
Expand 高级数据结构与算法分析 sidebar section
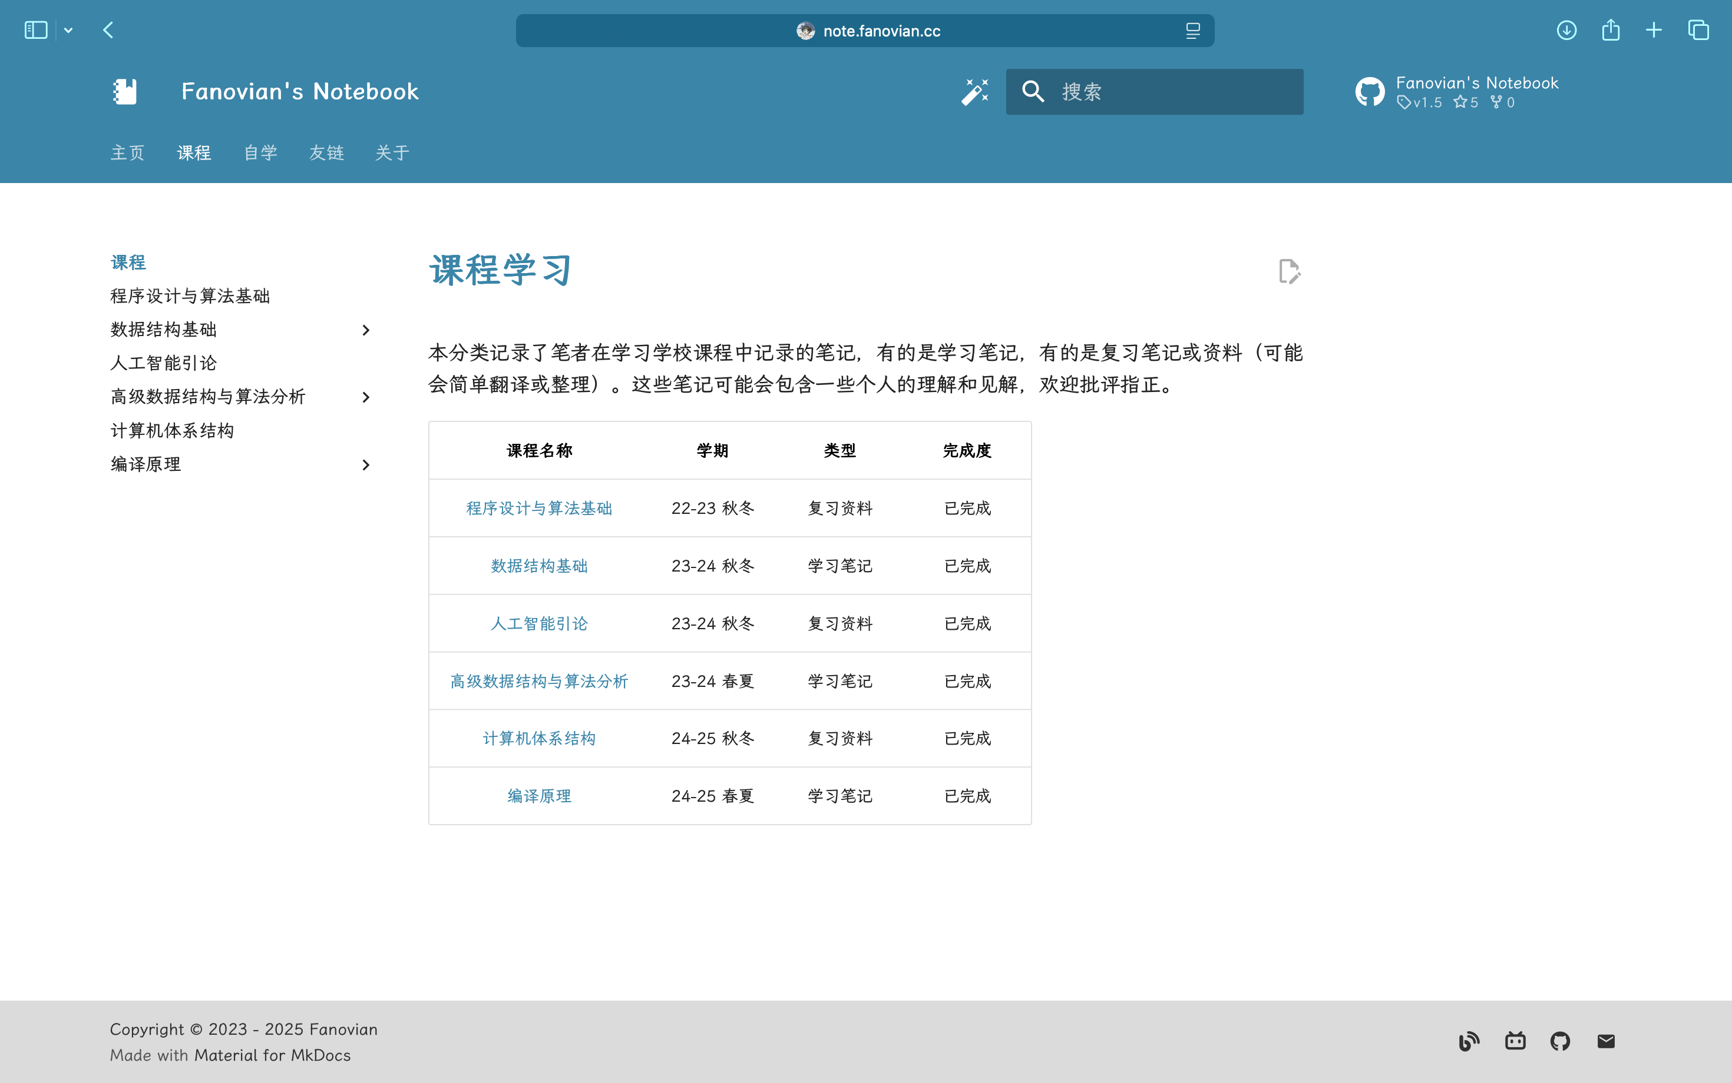pos(366,397)
